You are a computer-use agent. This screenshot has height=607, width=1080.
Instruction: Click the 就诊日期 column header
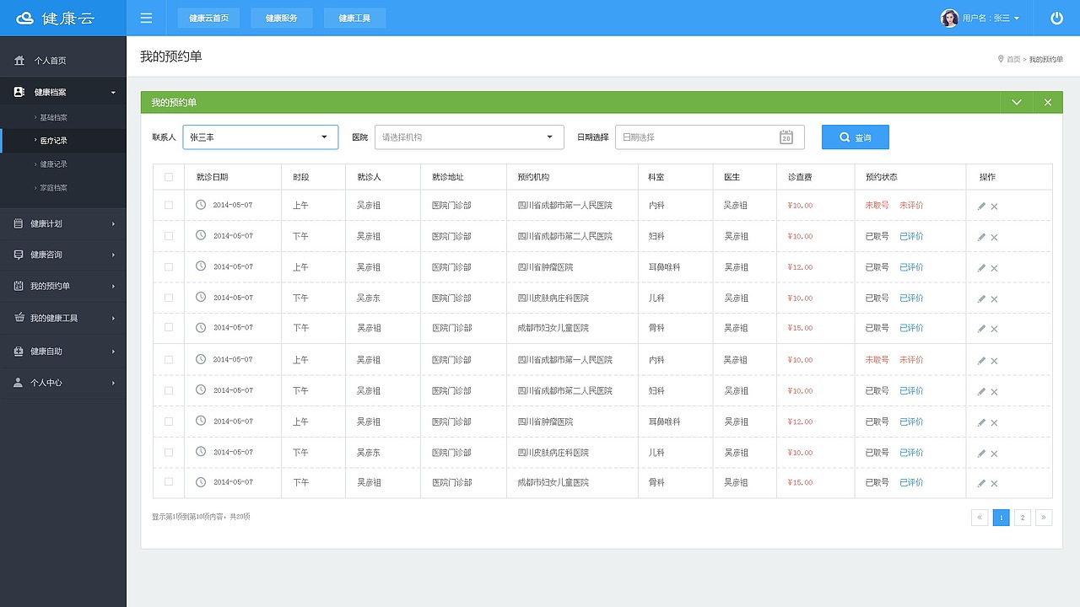pyautogui.click(x=212, y=177)
